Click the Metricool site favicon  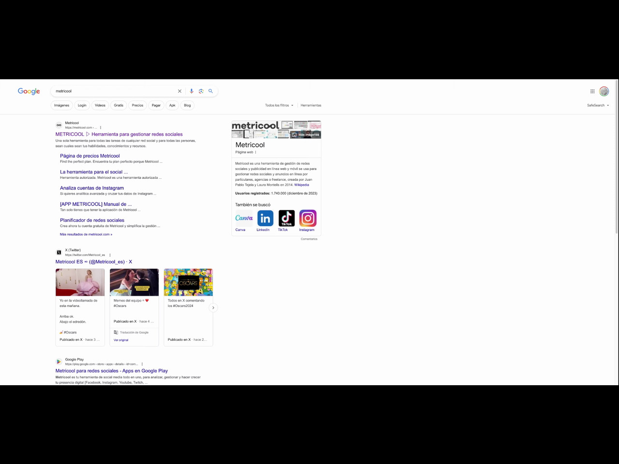coord(59,125)
